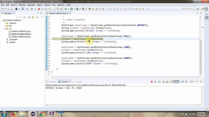The height and width of the screenshot is (117, 209).
Task: Open the Refactor menu
Action: pos(22,5)
